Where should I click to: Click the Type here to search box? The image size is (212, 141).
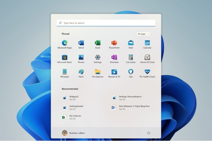[106, 23]
